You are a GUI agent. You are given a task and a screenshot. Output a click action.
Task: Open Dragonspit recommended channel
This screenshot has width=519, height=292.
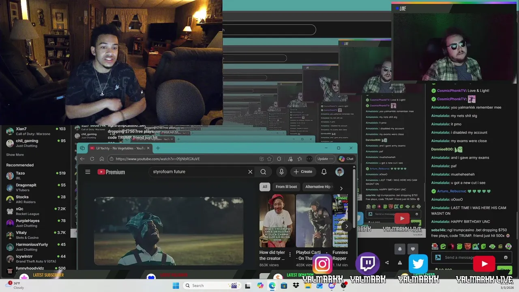(36, 187)
